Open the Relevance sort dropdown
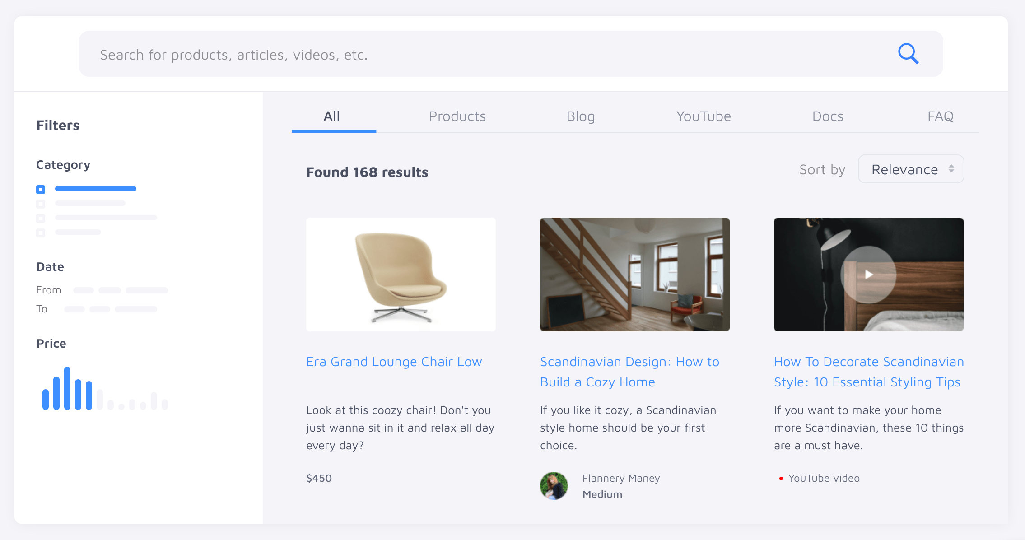This screenshot has width=1025, height=540. [904, 169]
